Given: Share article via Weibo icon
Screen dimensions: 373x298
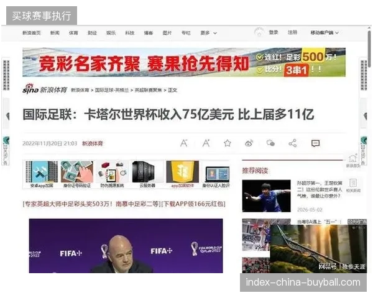Looking at the screenshot, I should pyautogui.click(x=249, y=143).
